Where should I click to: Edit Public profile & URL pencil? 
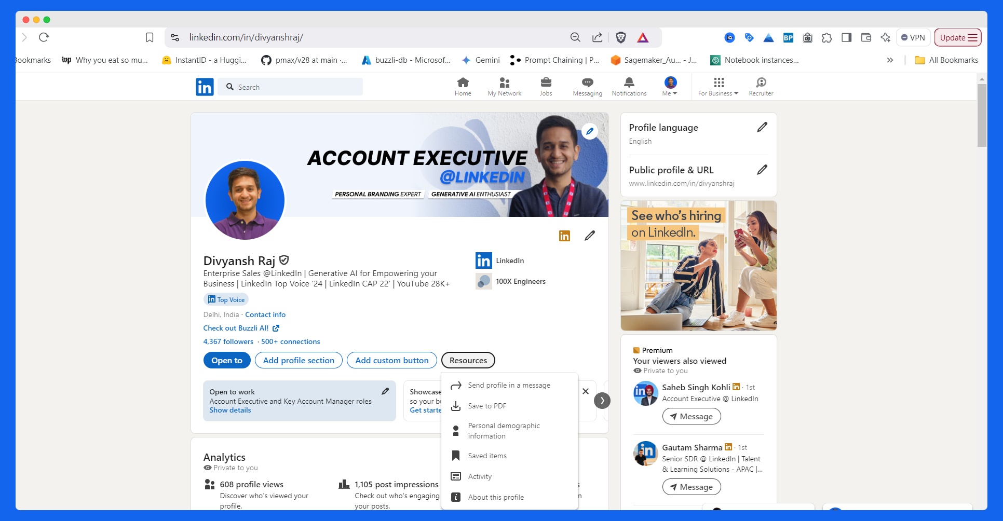pyautogui.click(x=762, y=170)
